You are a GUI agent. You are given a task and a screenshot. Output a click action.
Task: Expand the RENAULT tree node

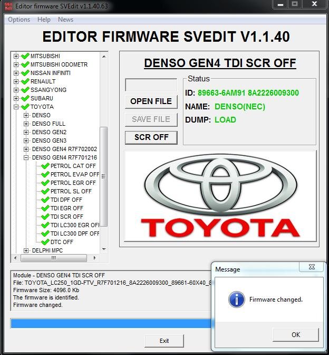[x=16, y=81]
